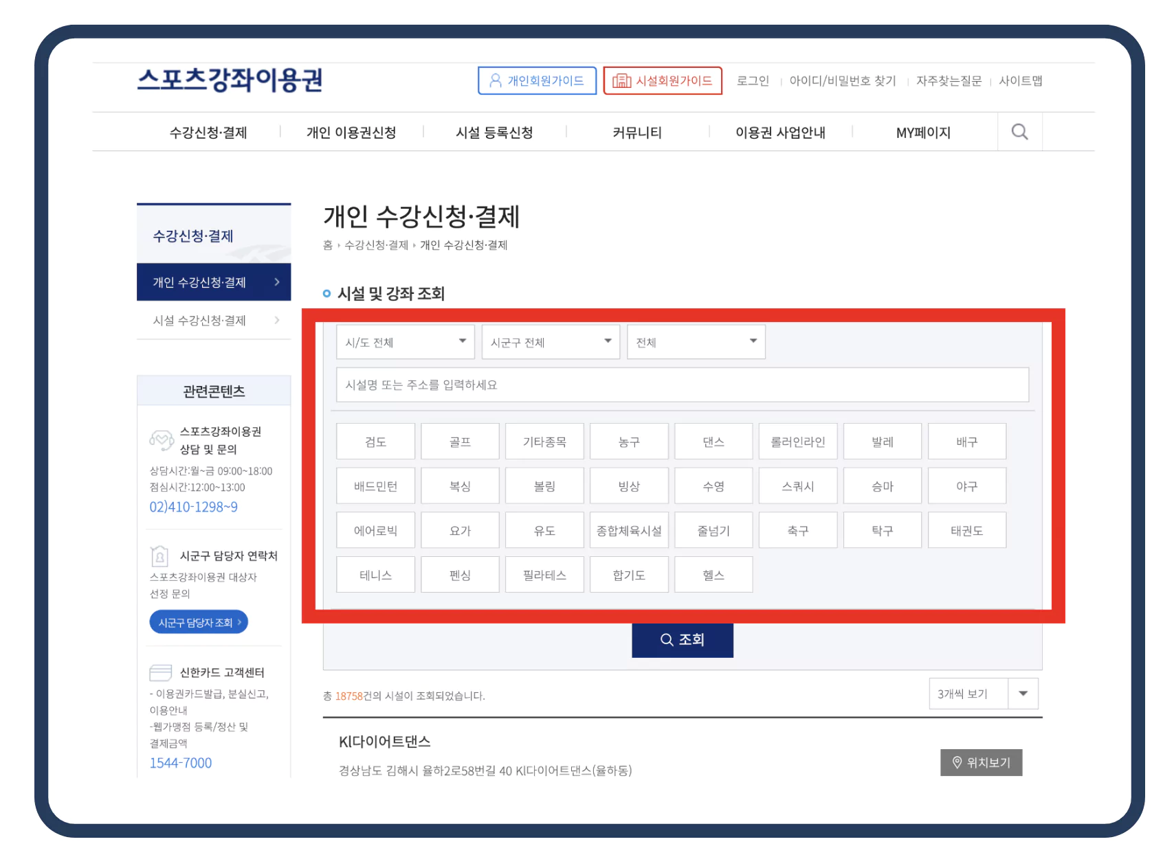Select the 볼링 sport filter

tap(544, 486)
